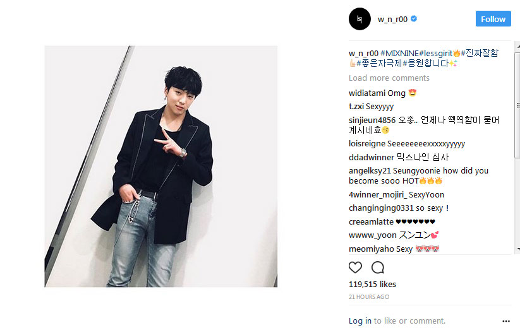Open the three-dots more options menu
This screenshot has width=520, height=335.
click(505, 321)
